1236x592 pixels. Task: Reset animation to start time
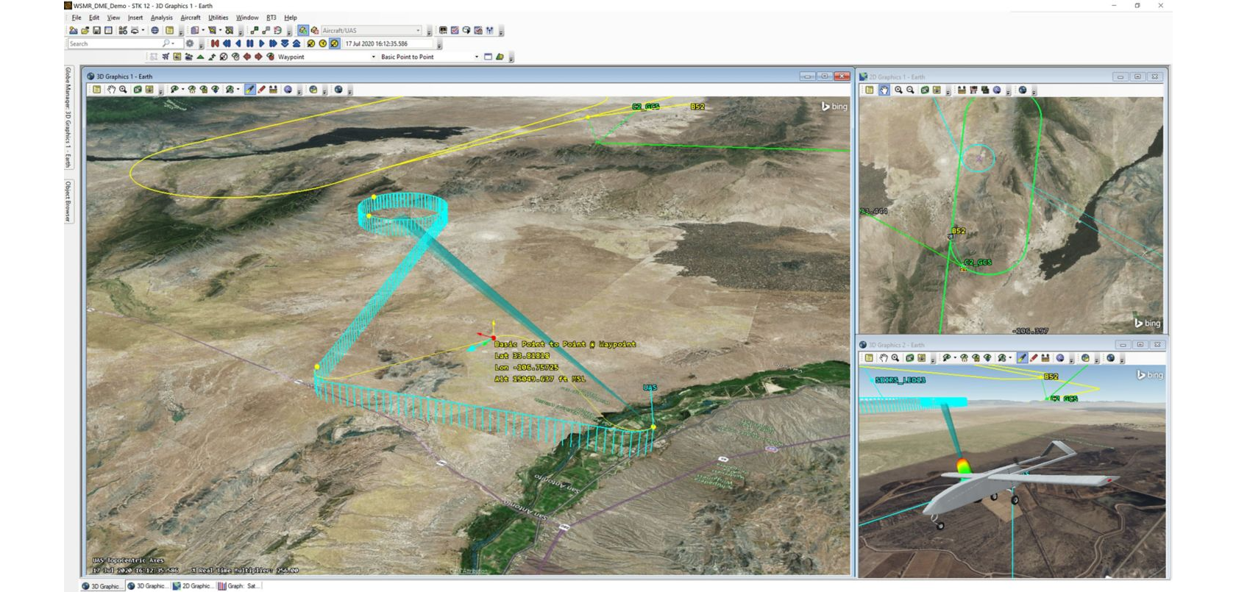(215, 43)
